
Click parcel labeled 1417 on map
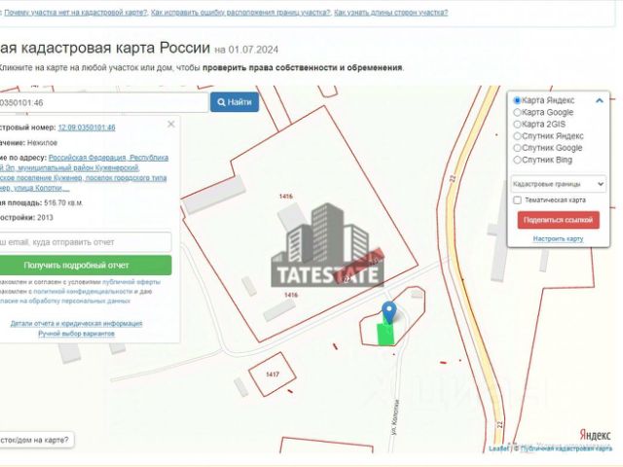pyautogui.click(x=273, y=374)
